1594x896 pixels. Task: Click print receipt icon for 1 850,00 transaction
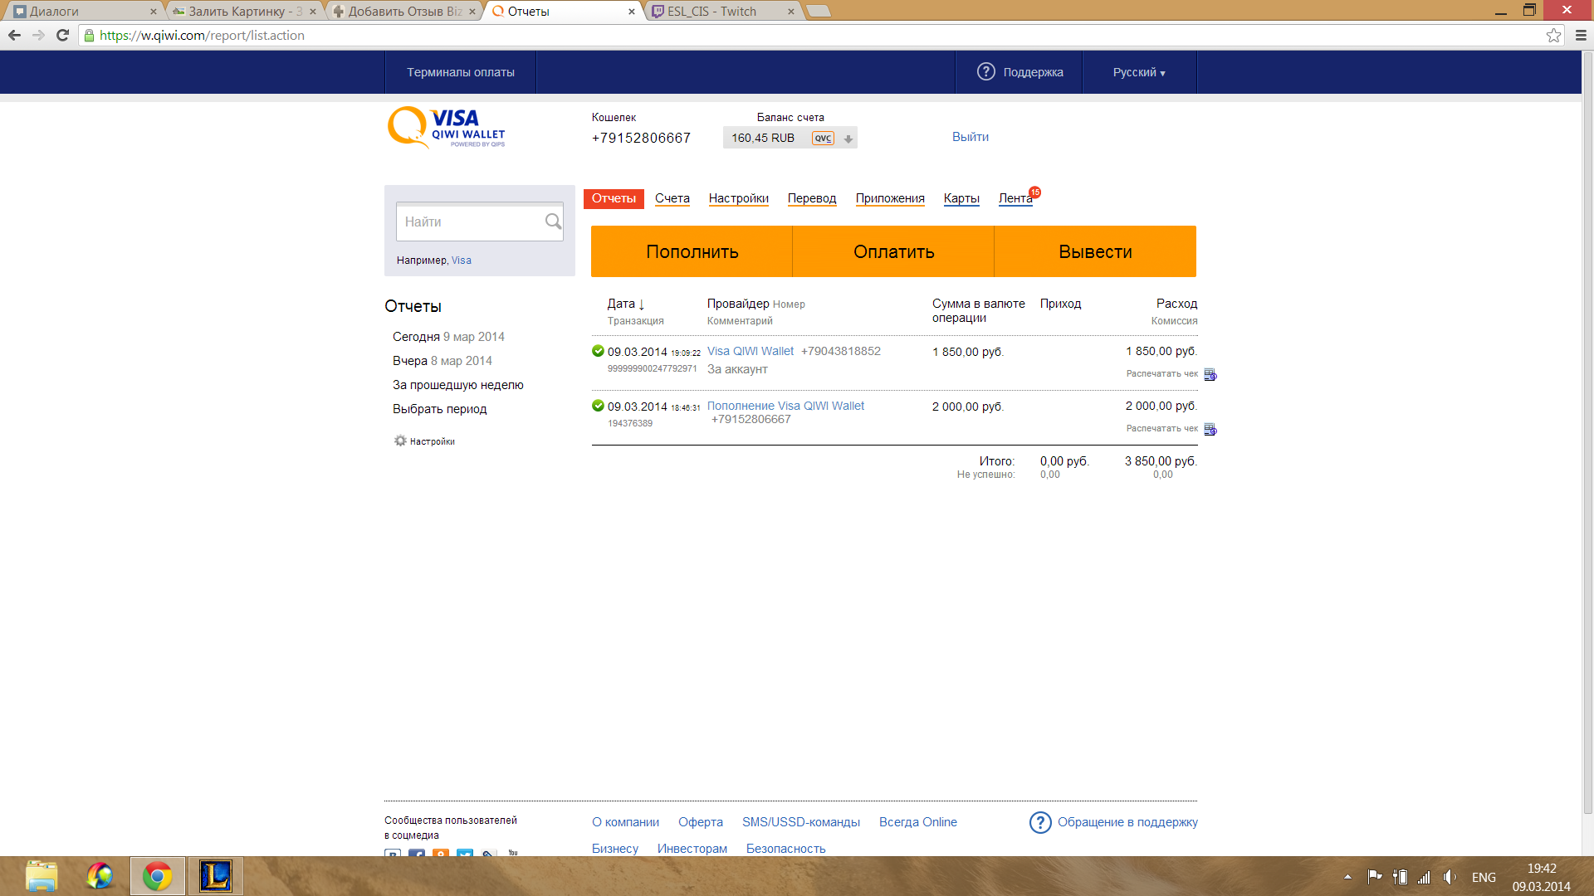(x=1210, y=375)
